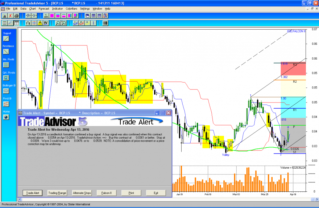Click the data table grid icon
This screenshot has width=319, height=208.
pyautogui.click(x=16, y=23)
